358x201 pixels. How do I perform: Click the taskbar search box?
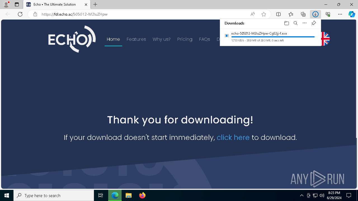[54, 195]
